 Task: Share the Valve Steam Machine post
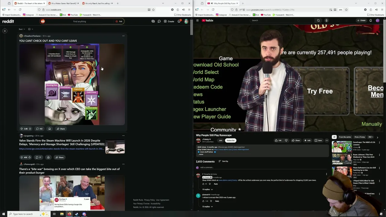click(x=59, y=157)
